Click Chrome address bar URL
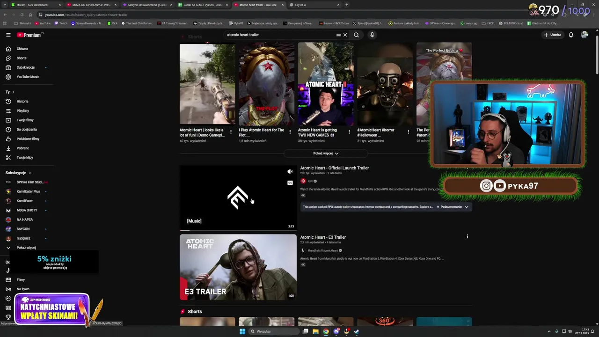 tap(86, 15)
